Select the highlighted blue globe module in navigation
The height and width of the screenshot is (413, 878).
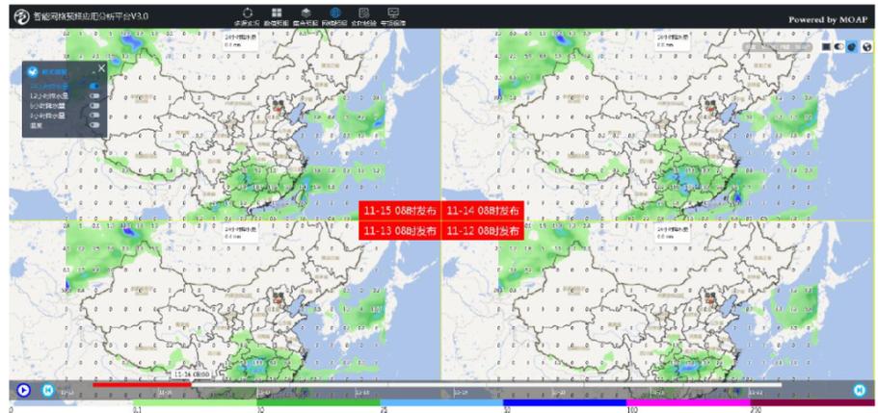pyautogui.click(x=334, y=16)
